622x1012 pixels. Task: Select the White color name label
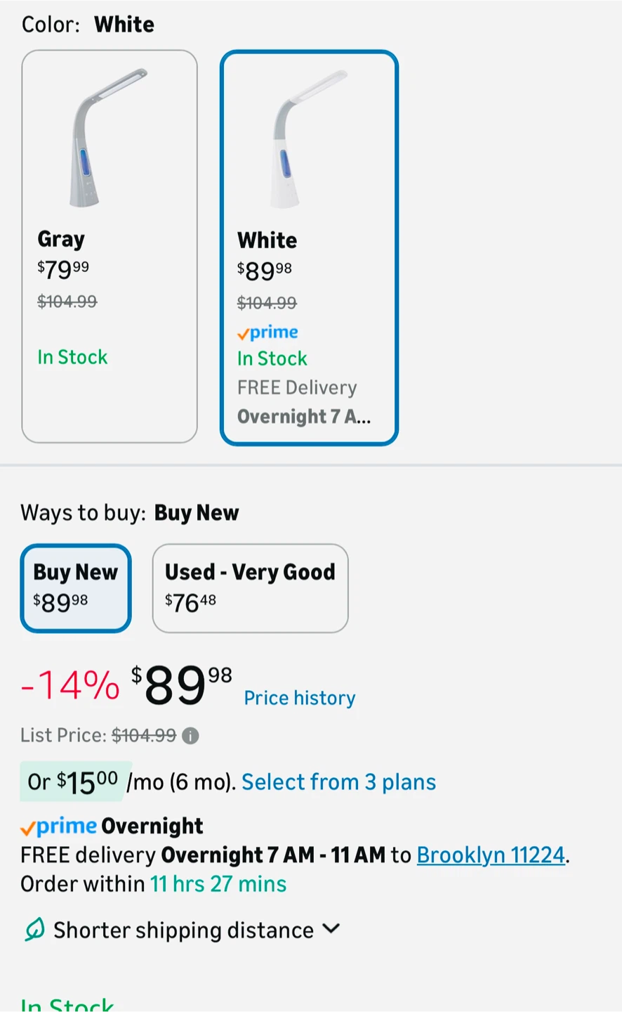267,240
